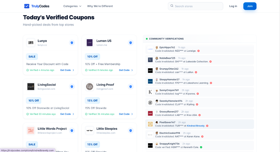Click the verified shield badge on Lunya card
The height and width of the screenshot is (152, 280).
tap(72, 43)
